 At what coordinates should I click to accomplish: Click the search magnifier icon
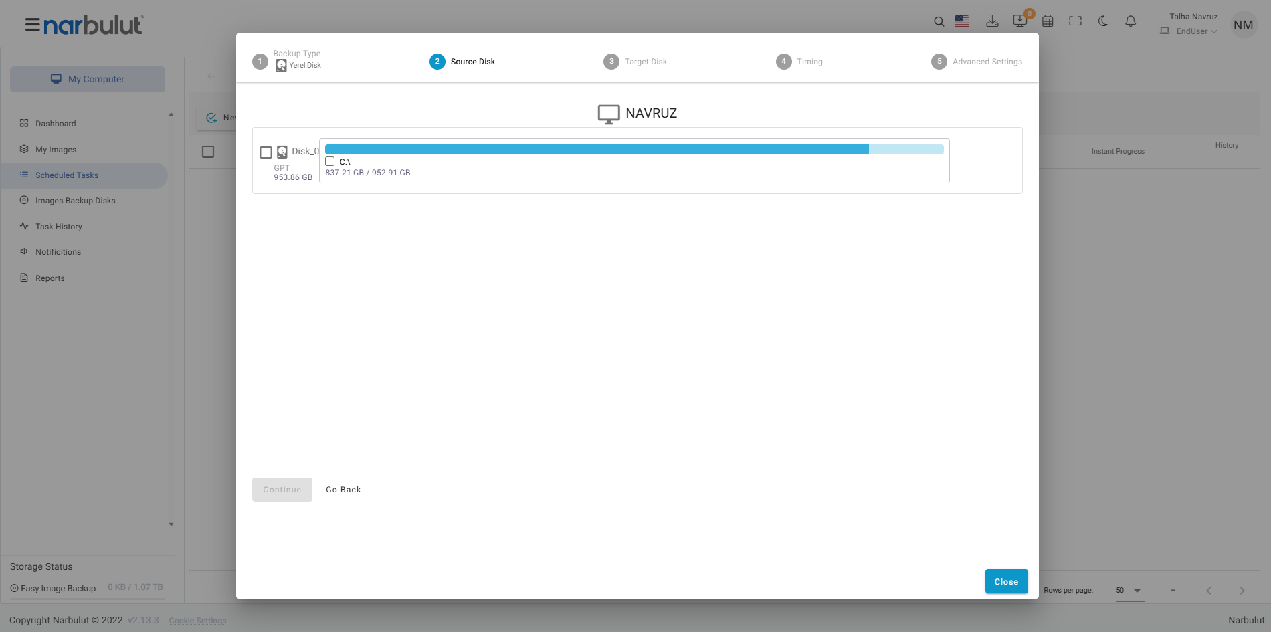pos(939,22)
